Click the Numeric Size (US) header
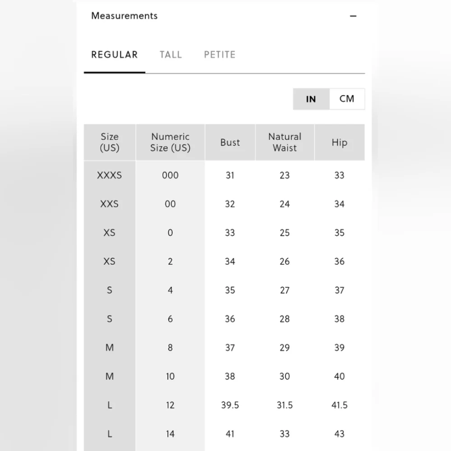The height and width of the screenshot is (451, 451). point(170,142)
